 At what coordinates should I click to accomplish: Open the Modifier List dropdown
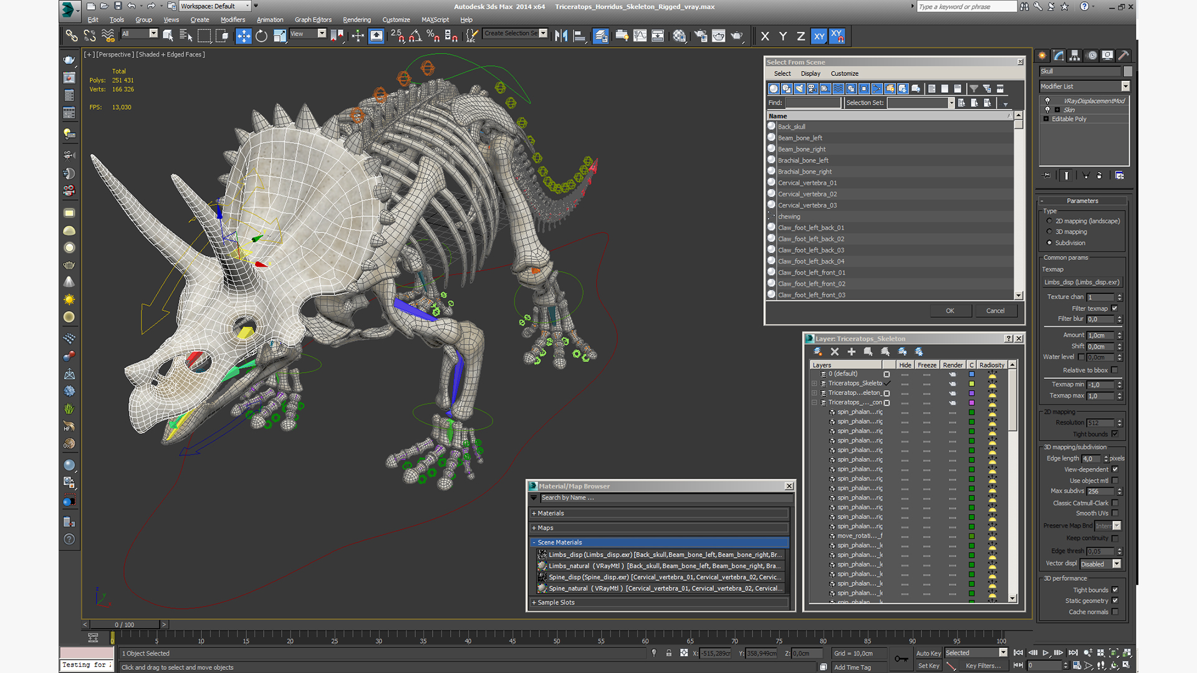[1084, 86]
